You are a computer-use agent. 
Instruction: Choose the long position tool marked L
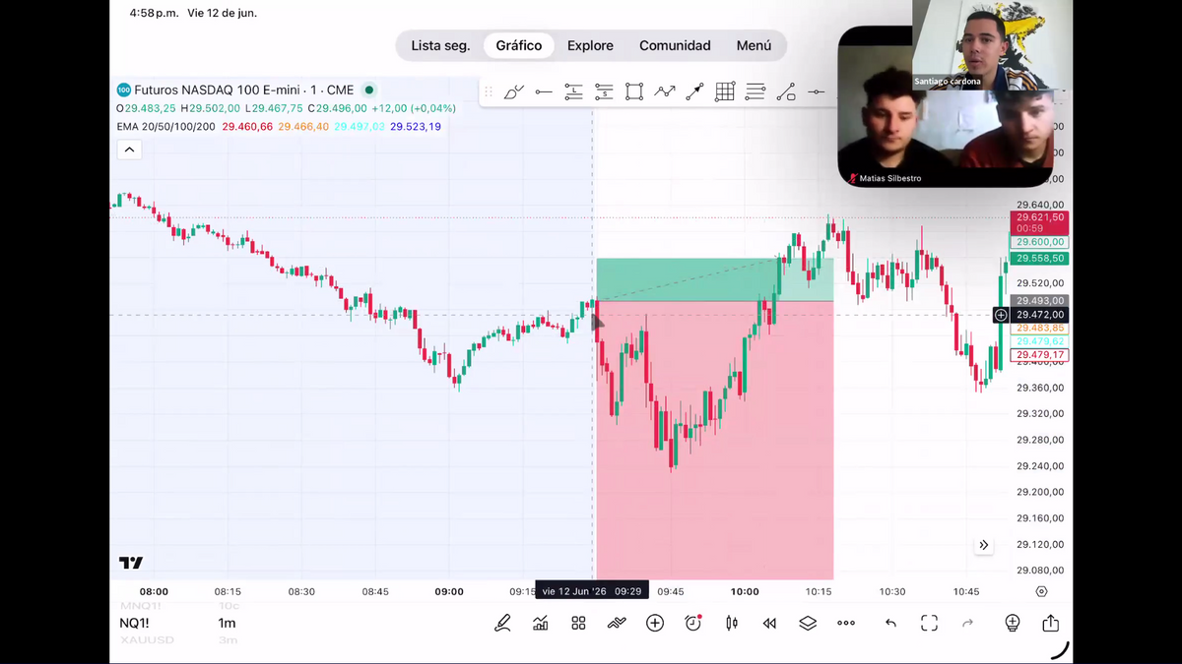574,91
